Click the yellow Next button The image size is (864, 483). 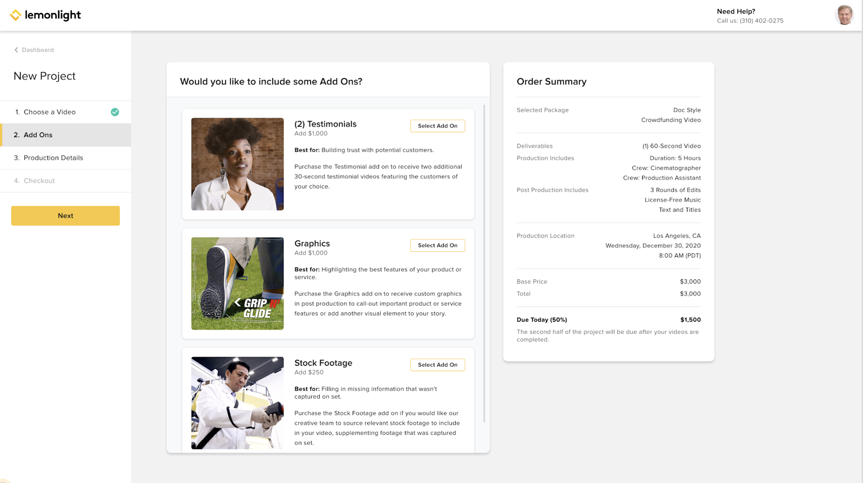(x=65, y=216)
